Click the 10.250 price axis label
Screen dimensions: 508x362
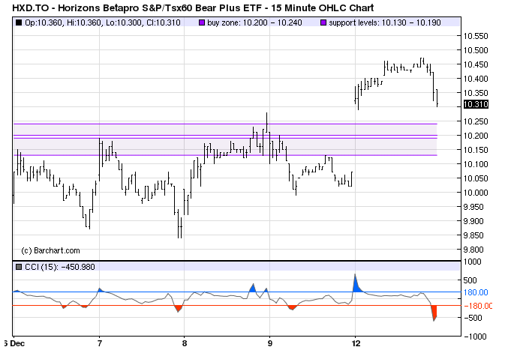[476, 121]
